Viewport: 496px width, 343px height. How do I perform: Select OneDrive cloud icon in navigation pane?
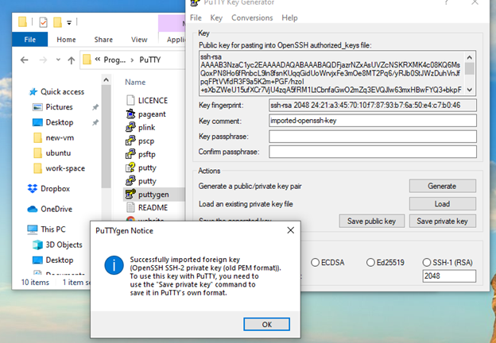[33, 209]
